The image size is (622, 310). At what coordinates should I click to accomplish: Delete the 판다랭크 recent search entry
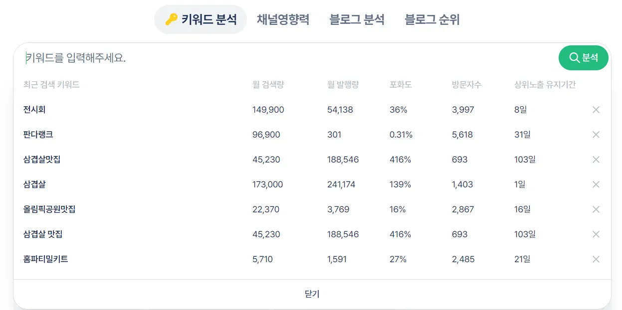coord(596,135)
